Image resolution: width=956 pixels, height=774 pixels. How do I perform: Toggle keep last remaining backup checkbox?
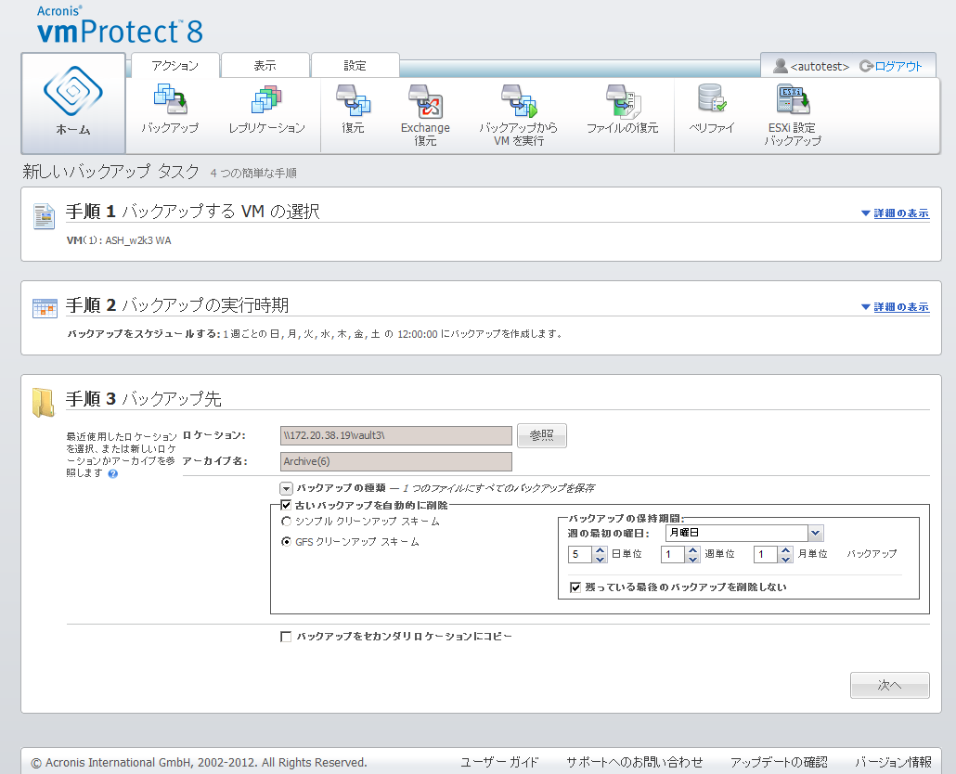tap(575, 587)
